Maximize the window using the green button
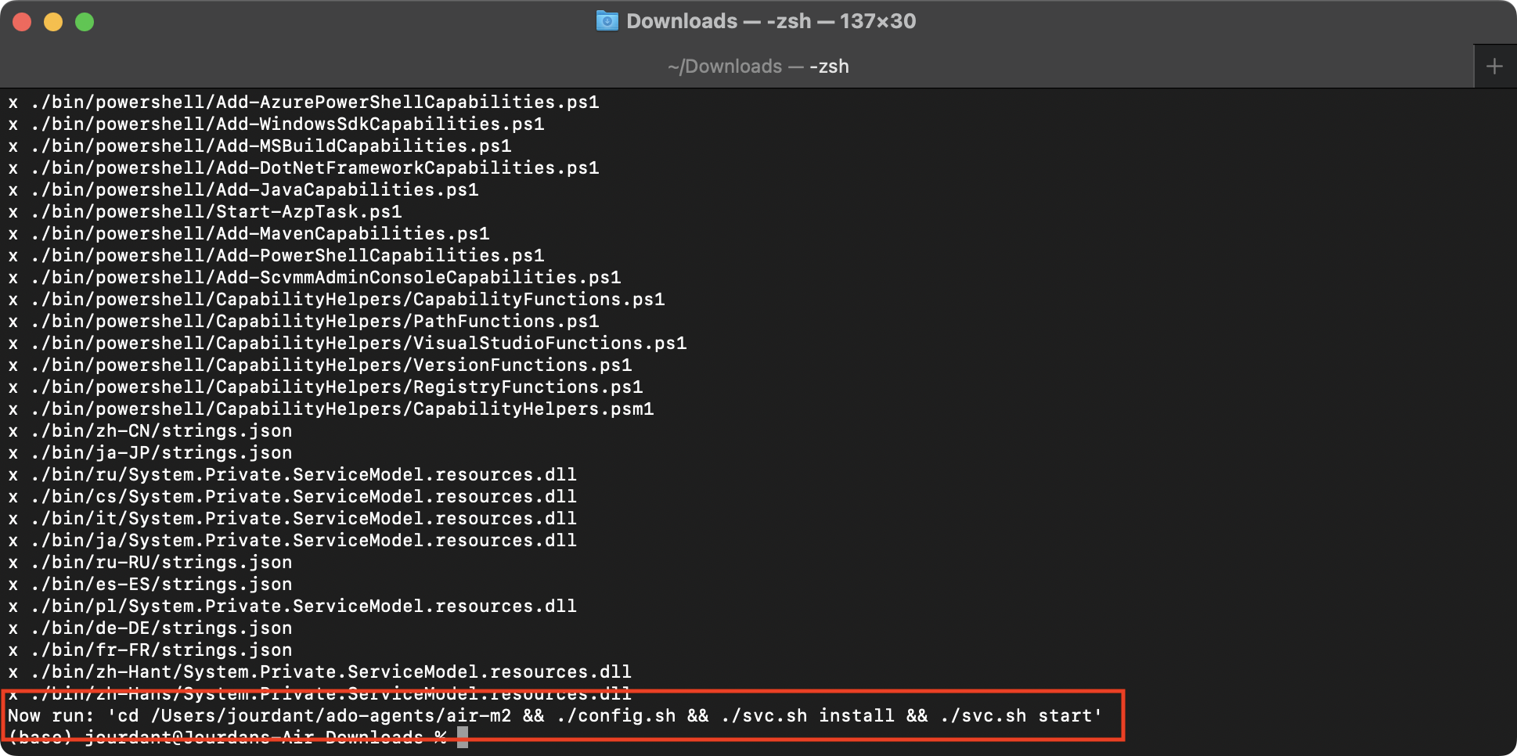The height and width of the screenshot is (756, 1517). (85, 22)
